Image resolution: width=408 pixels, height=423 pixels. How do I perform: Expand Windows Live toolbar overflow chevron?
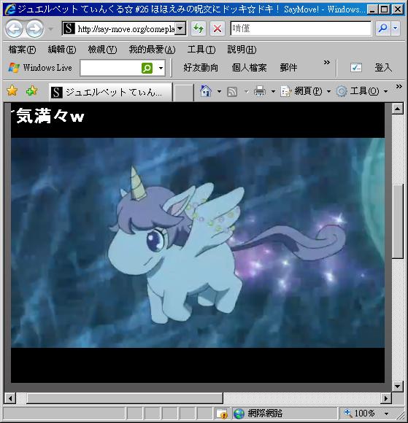[x=327, y=63]
